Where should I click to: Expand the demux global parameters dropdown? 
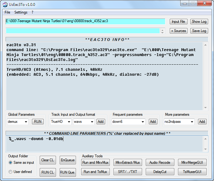26,122
